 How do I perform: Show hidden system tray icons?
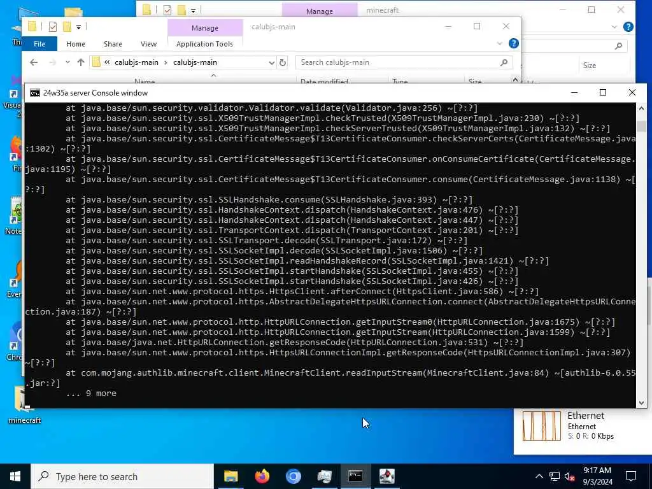point(539,476)
